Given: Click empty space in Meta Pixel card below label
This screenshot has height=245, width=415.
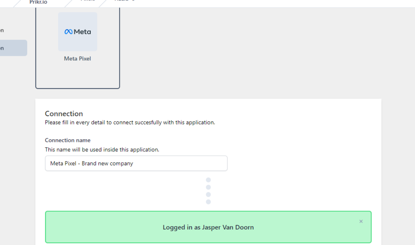Looking at the screenshot, I should pos(78,76).
